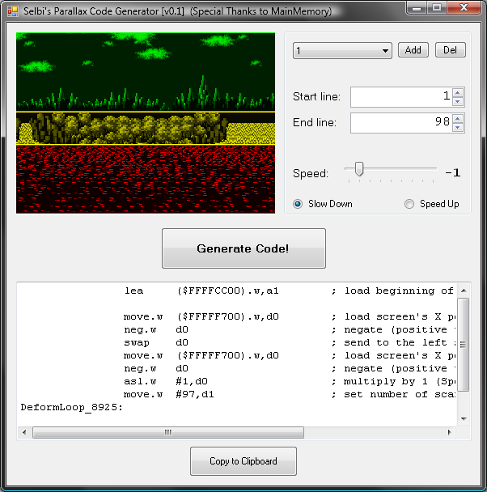Click the code box scroll down arrow
This screenshot has height=492, width=487.
pos(464,418)
